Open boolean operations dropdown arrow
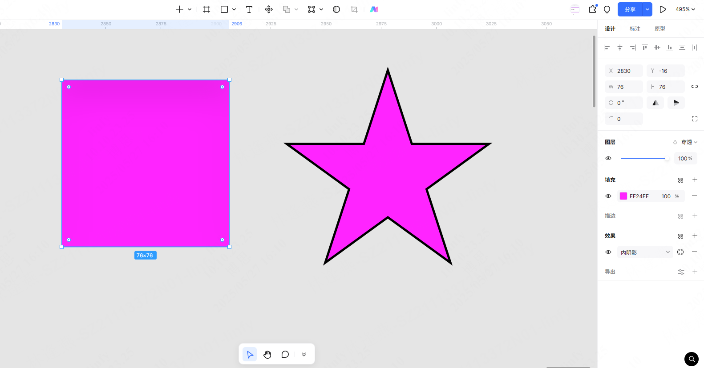The width and height of the screenshot is (704, 368). coord(296,9)
